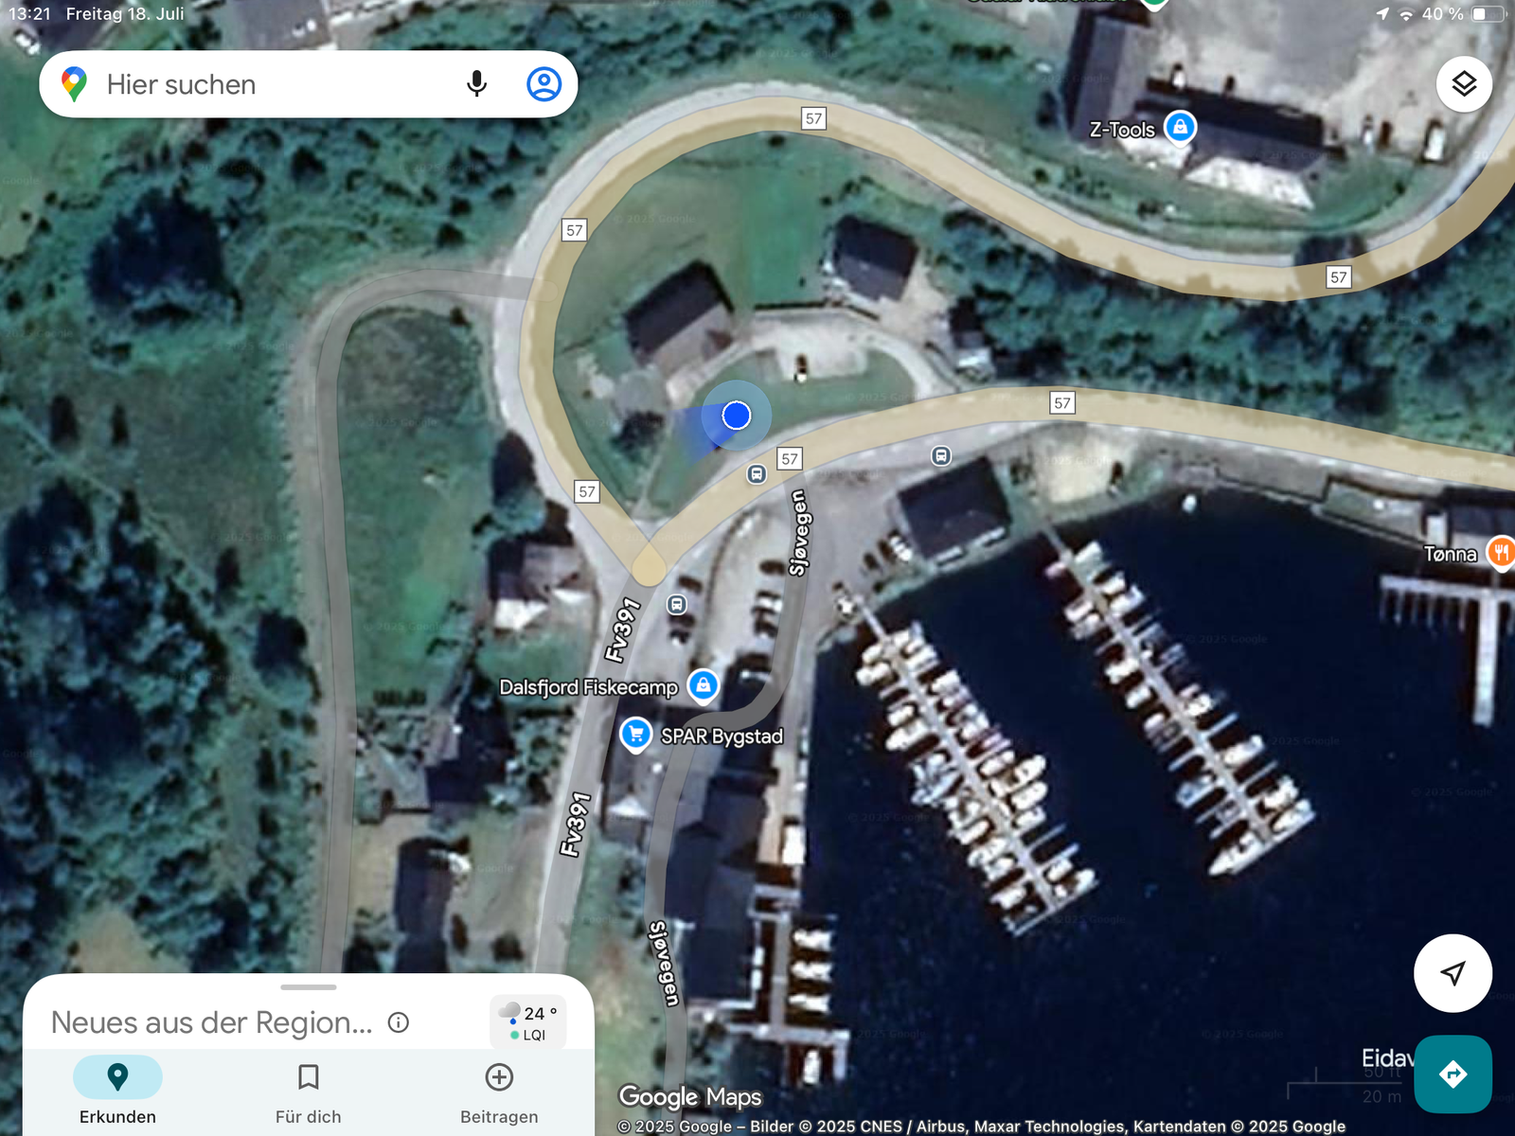Tap the bus stop icon beside Fv391
1515x1136 pixels.
click(676, 604)
